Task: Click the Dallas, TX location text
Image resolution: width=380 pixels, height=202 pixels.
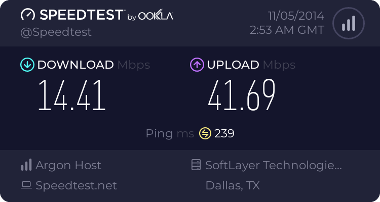Action: coord(233,186)
